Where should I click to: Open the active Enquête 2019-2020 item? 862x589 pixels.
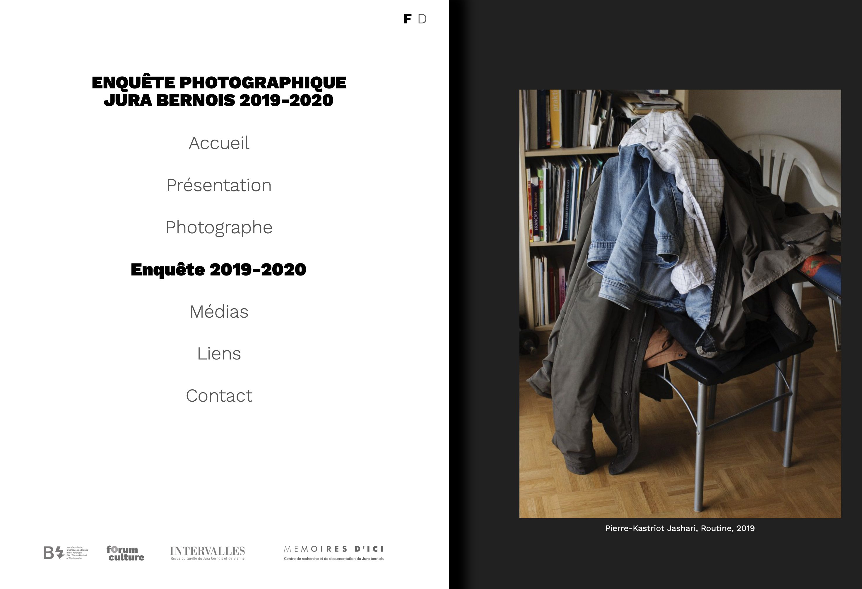coord(218,270)
